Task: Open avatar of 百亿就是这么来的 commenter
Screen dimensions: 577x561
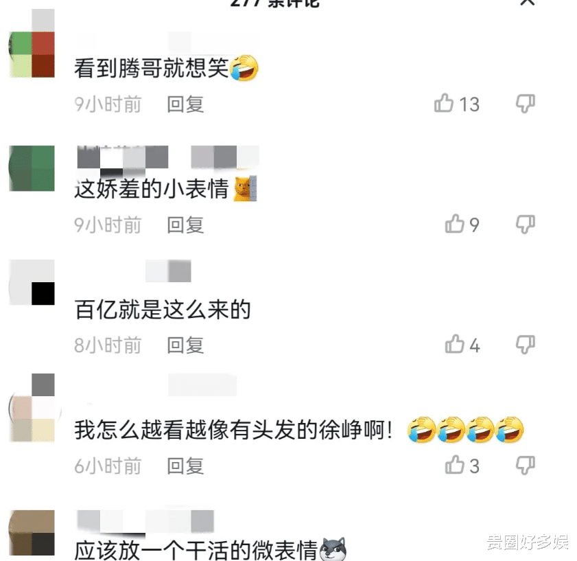Action: 32,282
